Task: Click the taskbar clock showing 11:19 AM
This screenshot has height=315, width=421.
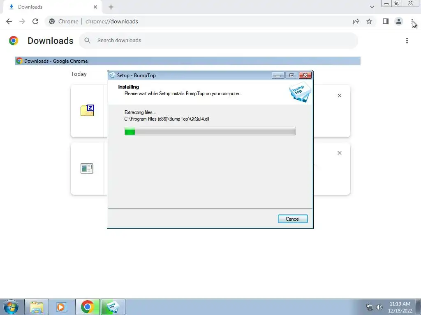Action: pos(400,307)
